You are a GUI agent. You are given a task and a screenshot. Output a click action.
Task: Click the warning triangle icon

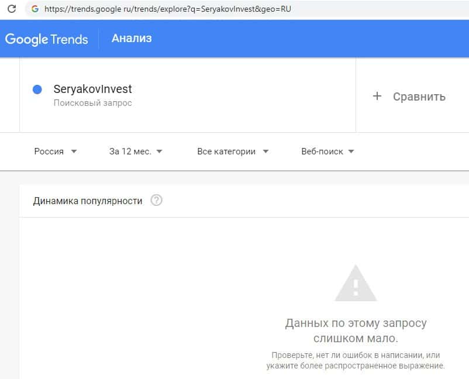click(x=356, y=283)
